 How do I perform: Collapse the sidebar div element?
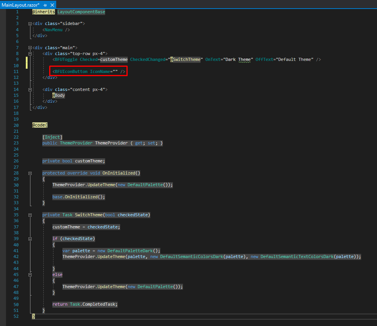(30, 23)
